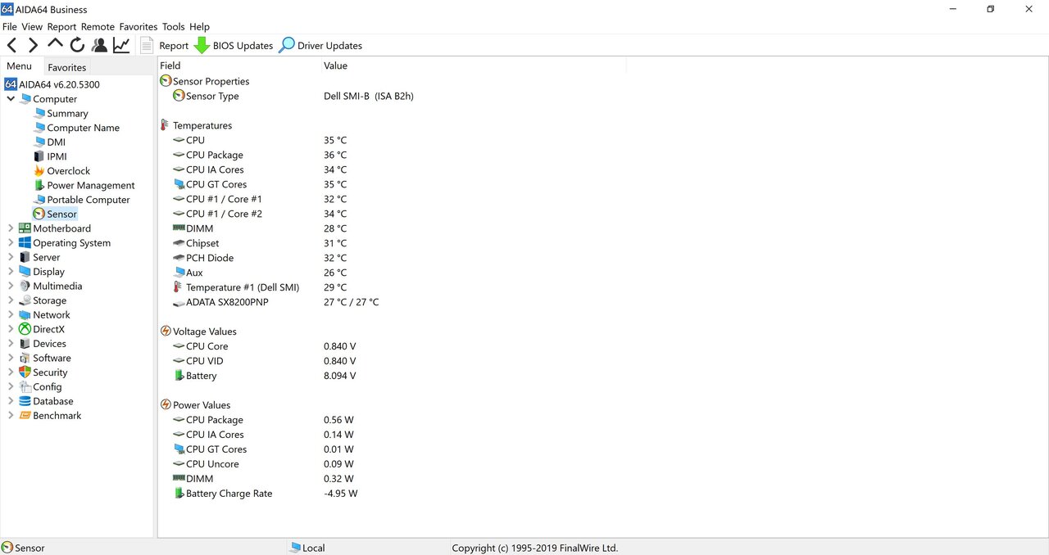Click the Benchmark hourglass icon
Image resolution: width=1049 pixels, height=555 pixels.
click(x=25, y=416)
